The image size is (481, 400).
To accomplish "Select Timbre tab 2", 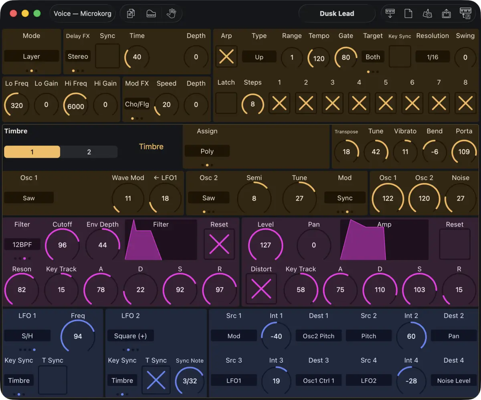I will (89, 152).
